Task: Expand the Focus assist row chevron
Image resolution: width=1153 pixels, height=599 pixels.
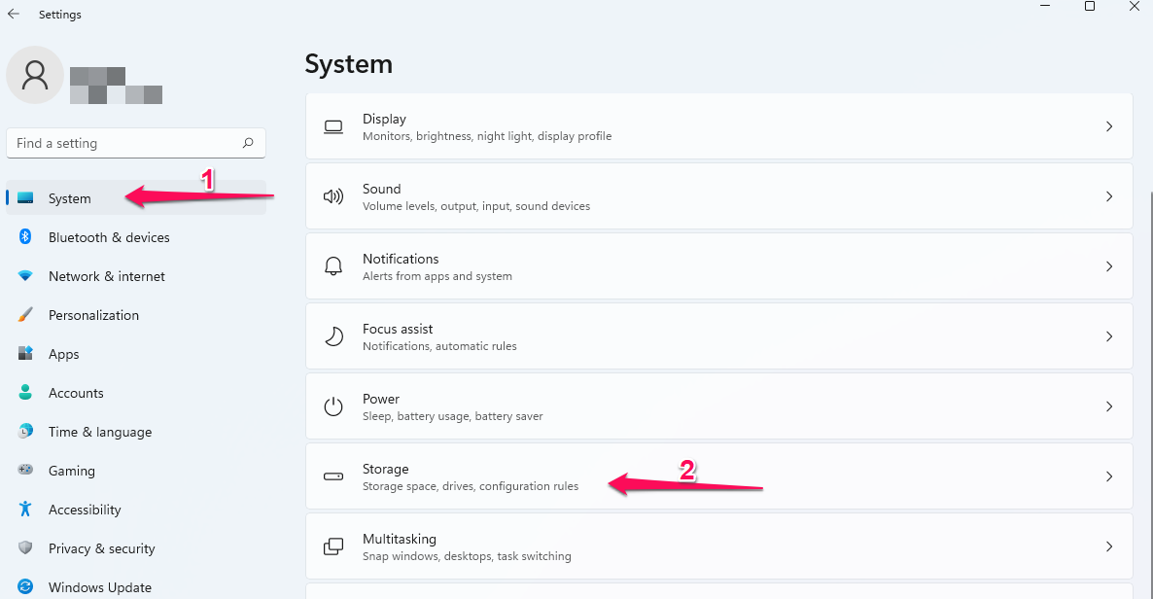Action: pyautogui.click(x=1109, y=336)
